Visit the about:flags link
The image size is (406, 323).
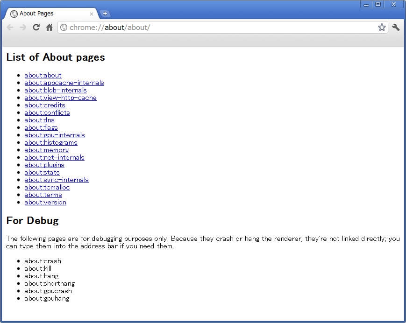tap(41, 128)
